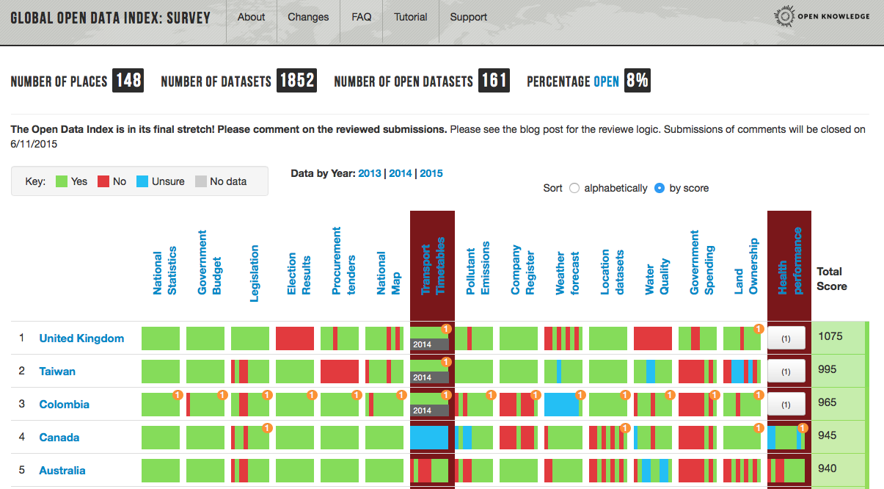Select the by score sort option
This screenshot has width=884, height=489.
(659, 188)
